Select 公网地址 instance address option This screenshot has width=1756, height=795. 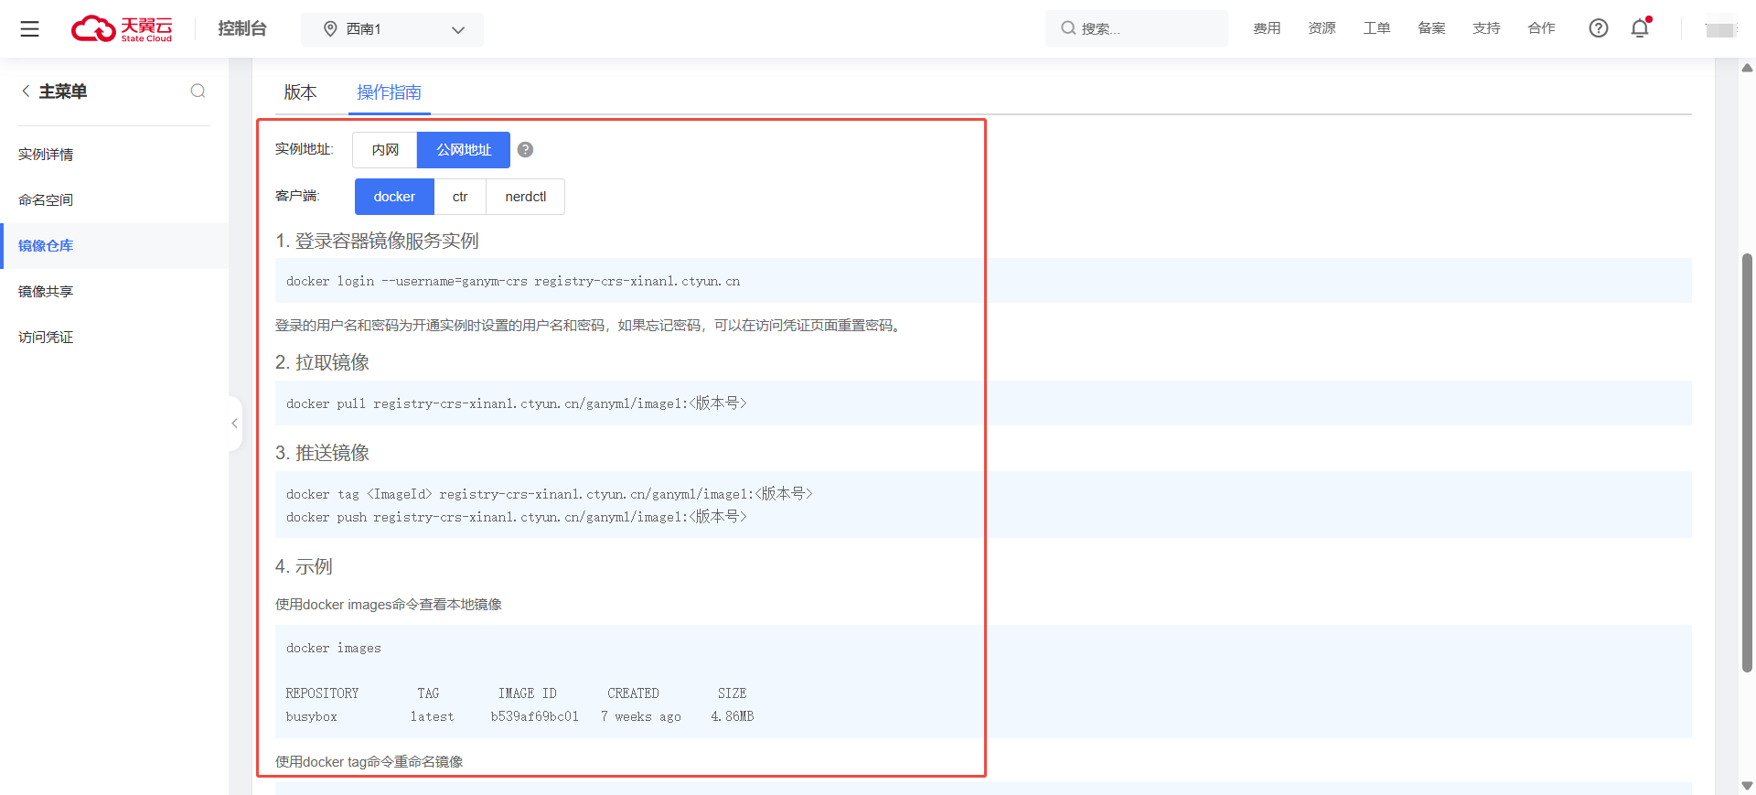click(464, 150)
